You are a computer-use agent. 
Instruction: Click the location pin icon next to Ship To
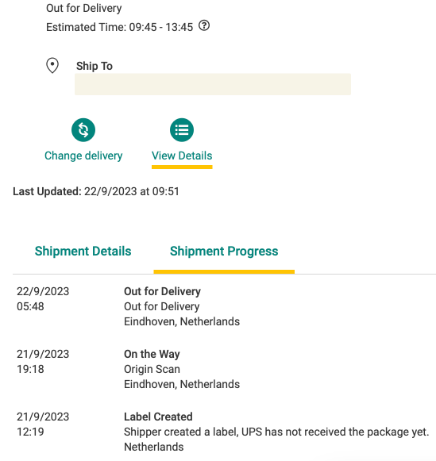point(52,66)
